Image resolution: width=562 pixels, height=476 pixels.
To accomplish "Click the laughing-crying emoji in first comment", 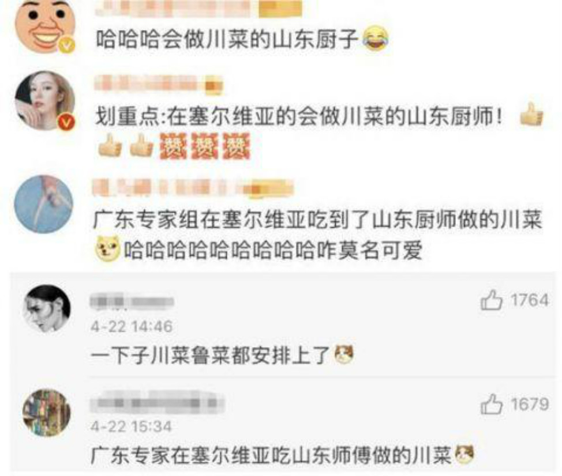I will point(375,38).
